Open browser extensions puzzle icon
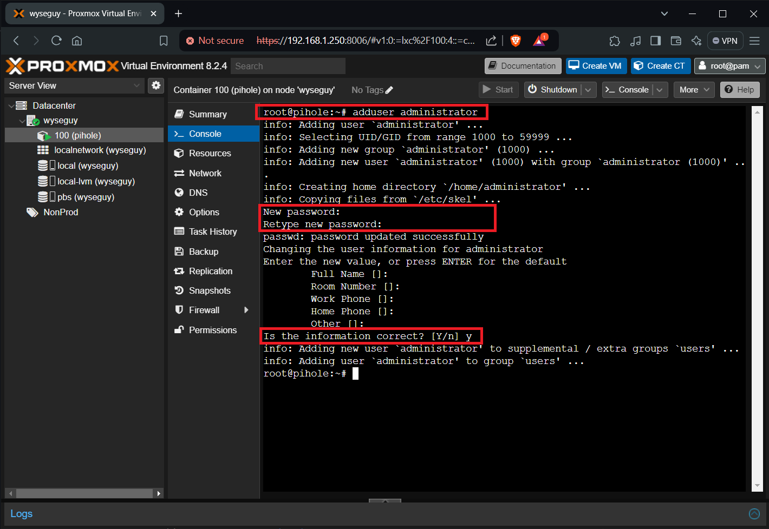The image size is (769, 529). [x=615, y=41]
